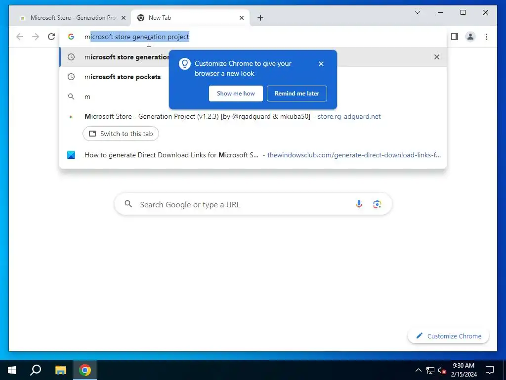Click the search magnifier in Google box
506x380 pixels.
click(128, 204)
